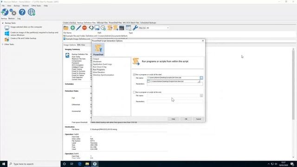This screenshot has height=167, width=297.
Task: Click the blue pencil edit icon
Action: [78, 28]
